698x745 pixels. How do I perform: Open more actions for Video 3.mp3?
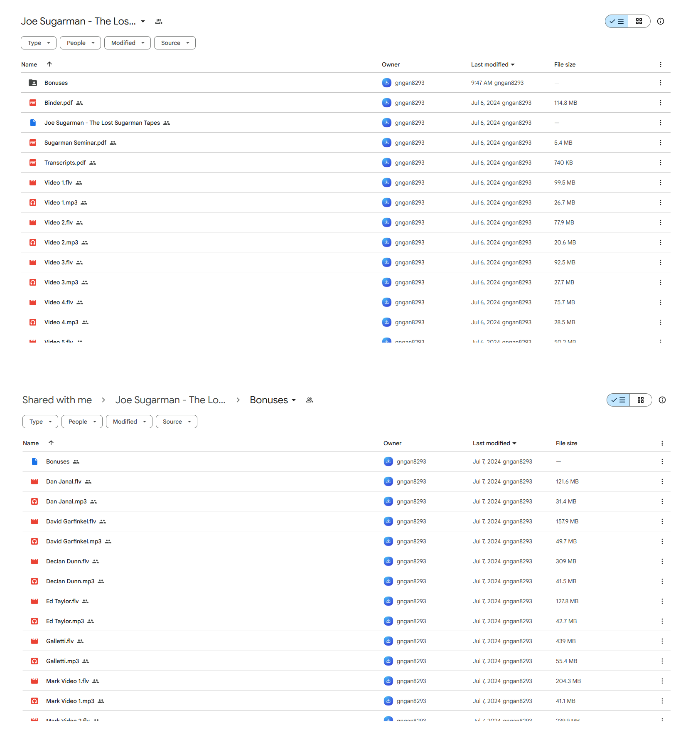(661, 282)
